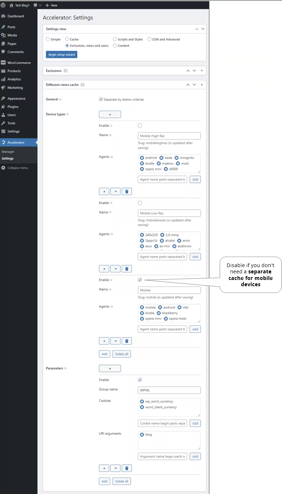The height and width of the screenshot is (494, 282).
Task: Uncheck Enable for the Mobile device type
Action: (140, 280)
